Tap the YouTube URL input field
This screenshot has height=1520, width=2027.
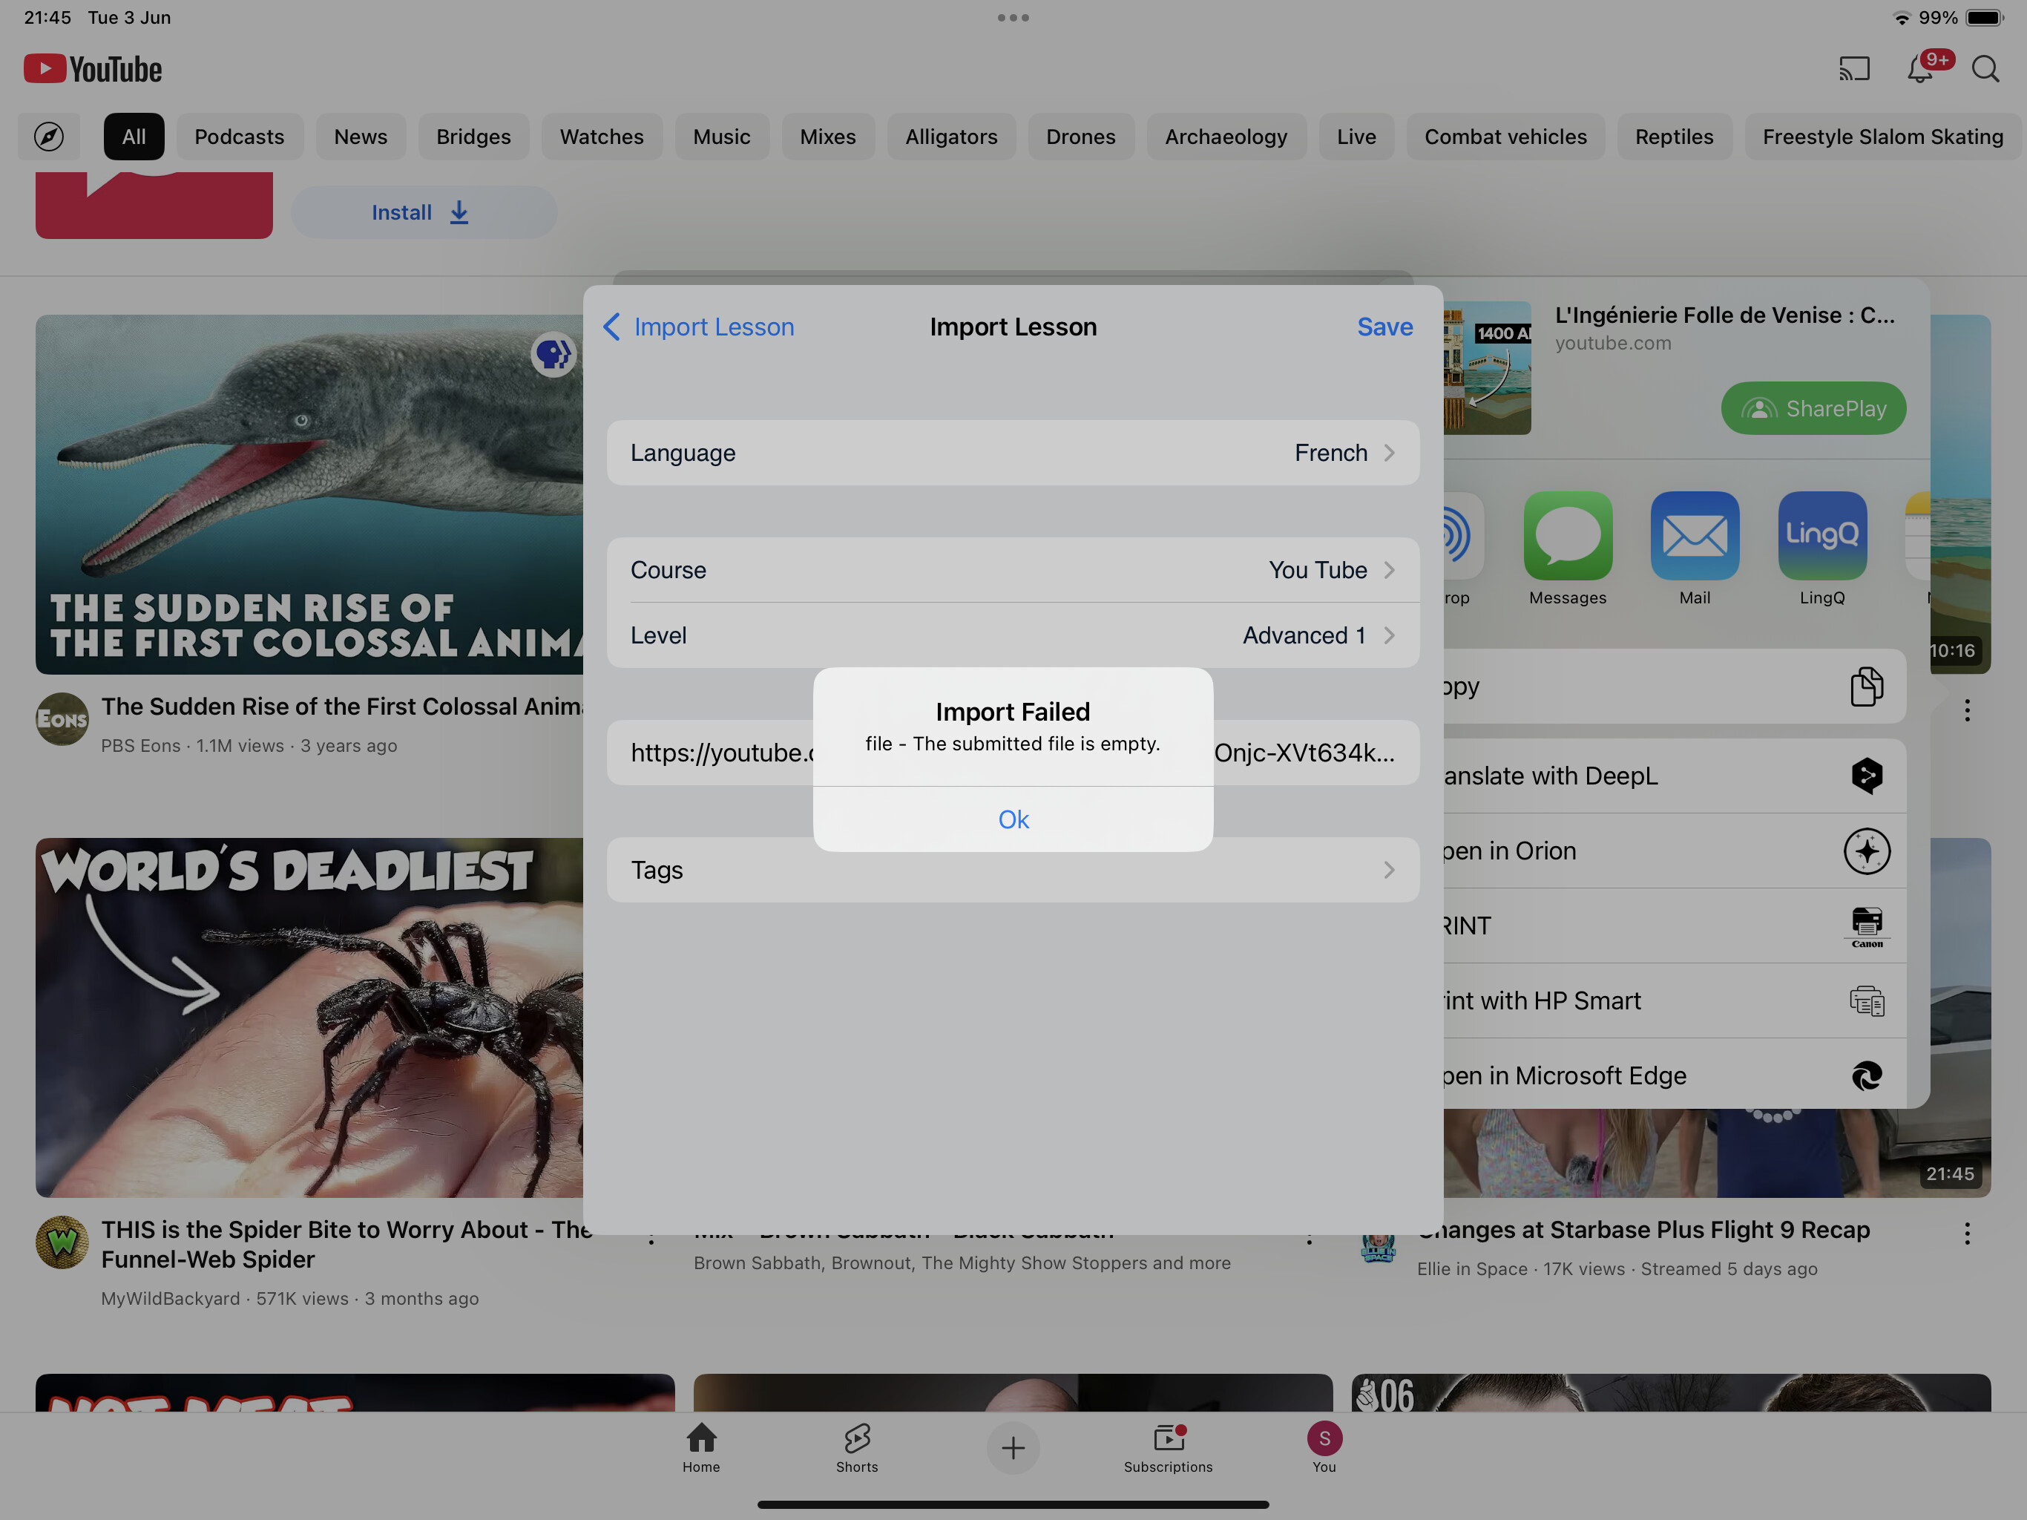click(x=1013, y=753)
